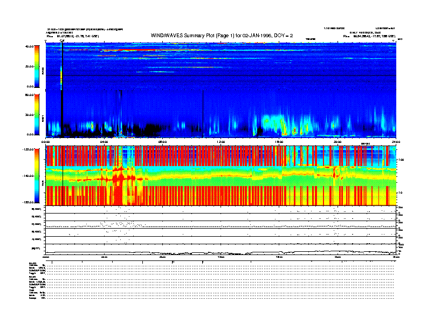Click the -140.00 TNR scale value
The height and width of the screenshot is (330, 427).
point(28,176)
